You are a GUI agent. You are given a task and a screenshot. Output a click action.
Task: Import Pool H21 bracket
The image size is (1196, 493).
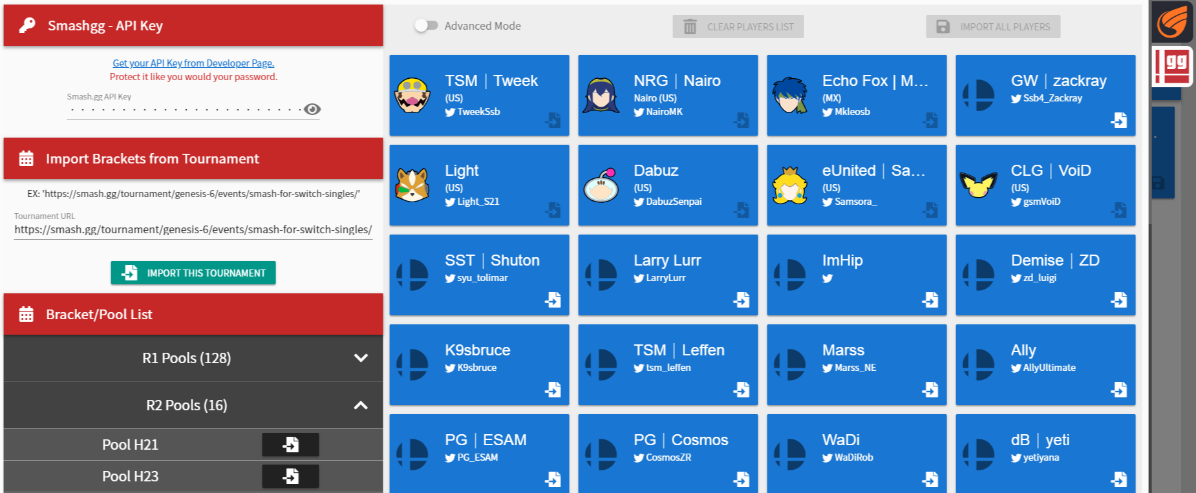pyautogui.click(x=290, y=445)
